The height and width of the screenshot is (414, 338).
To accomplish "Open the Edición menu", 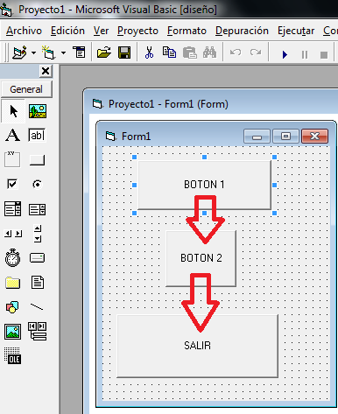I will [67, 31].
